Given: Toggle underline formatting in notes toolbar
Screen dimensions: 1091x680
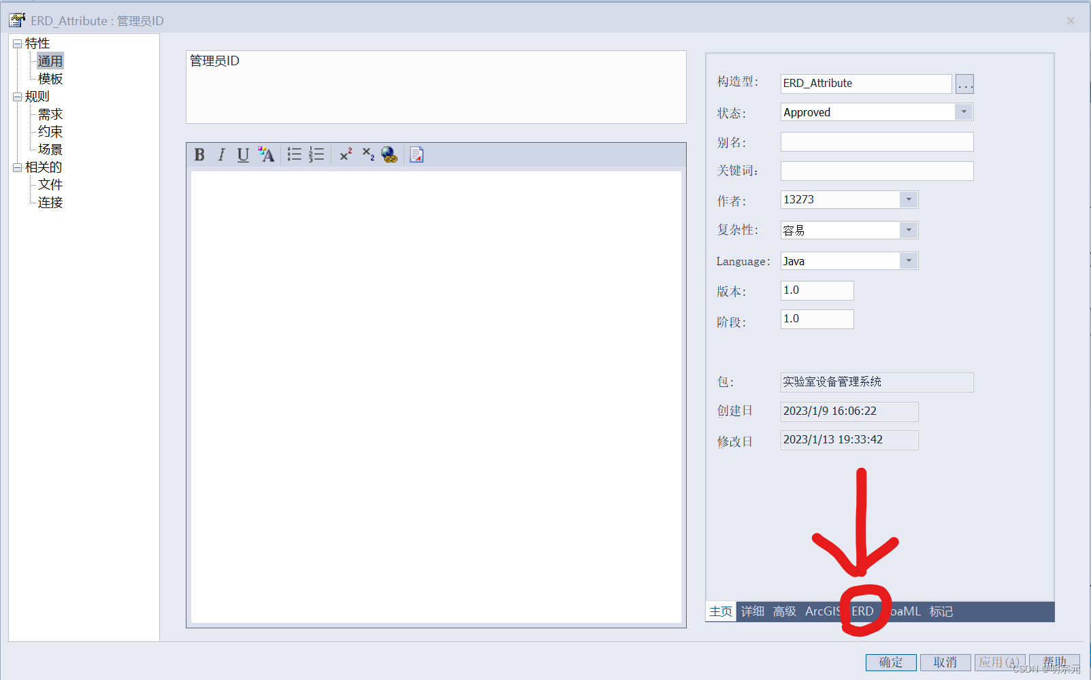Looking at the screenshot, I should pyautogui.click(x=243, y=155).
